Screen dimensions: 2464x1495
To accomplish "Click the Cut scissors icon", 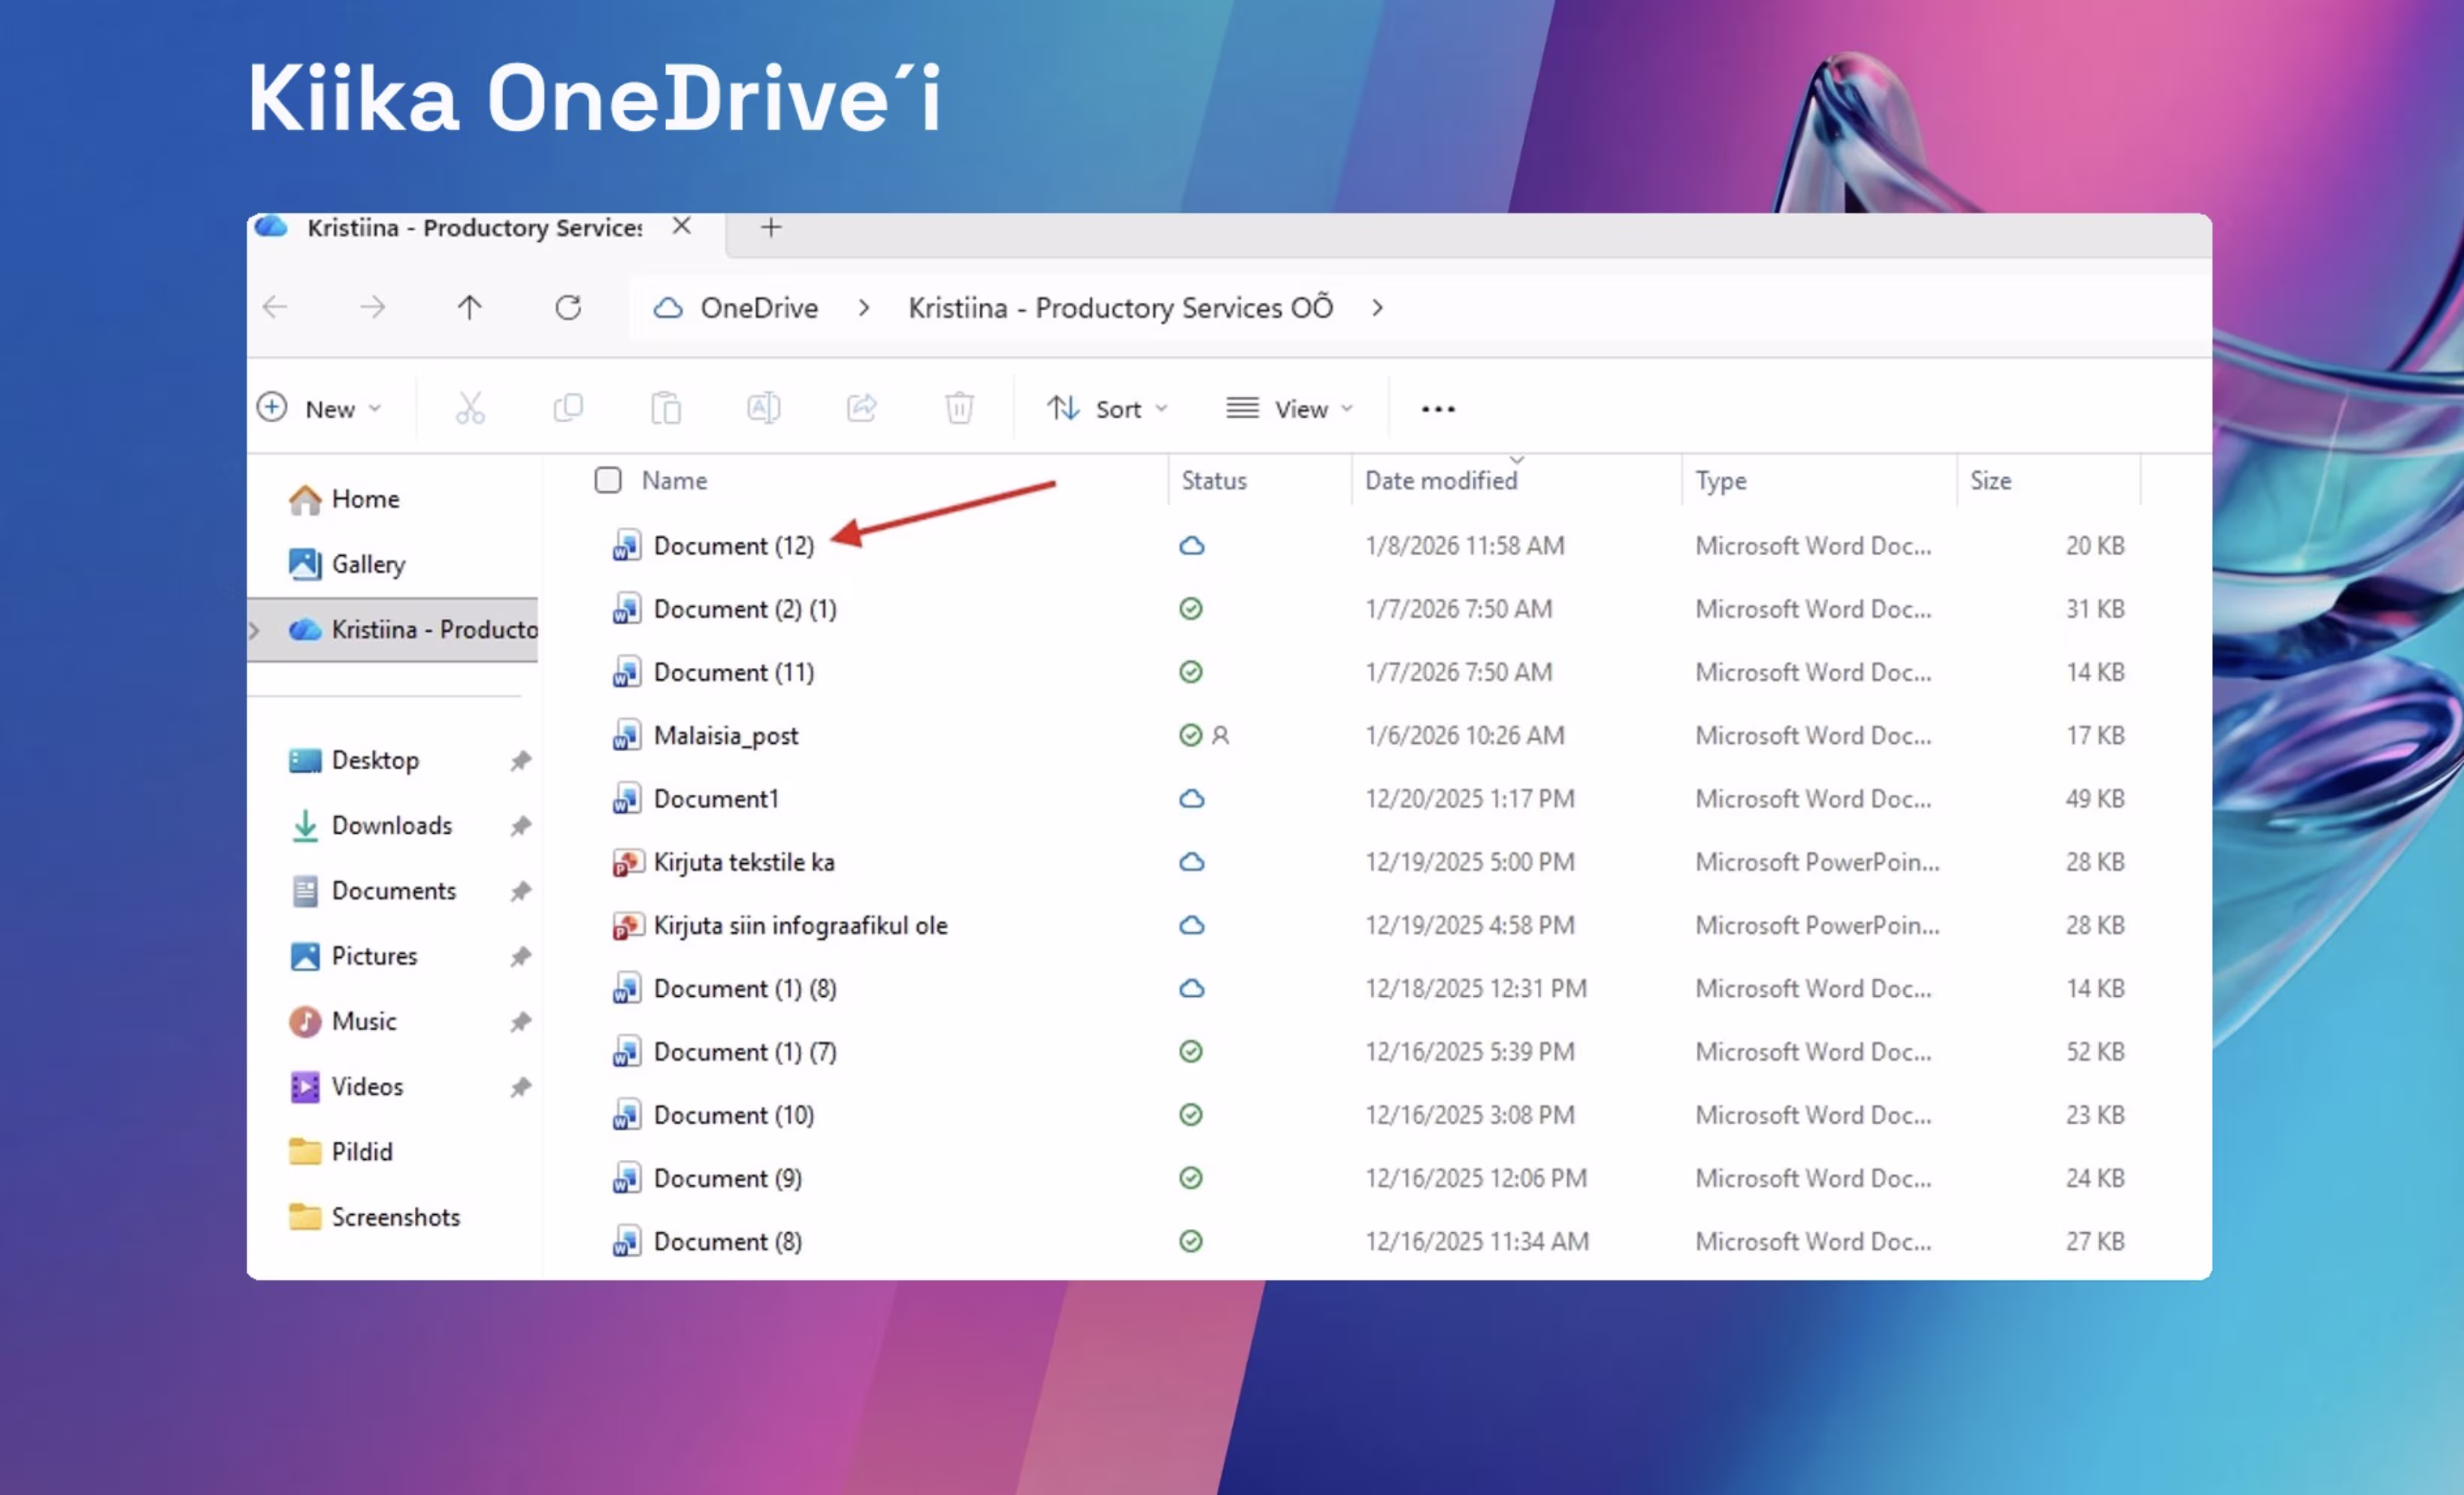I will tap(470, 409).
